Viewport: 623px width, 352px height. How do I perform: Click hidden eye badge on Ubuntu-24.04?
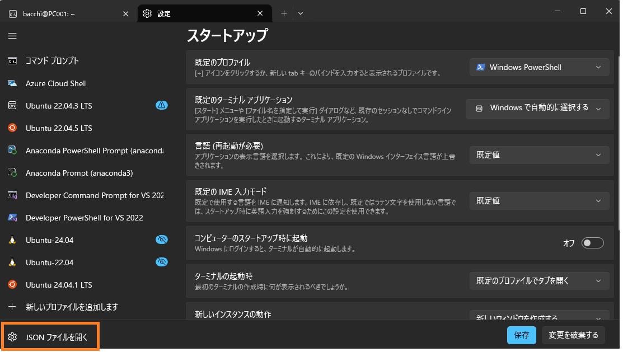tap(161, 240)
